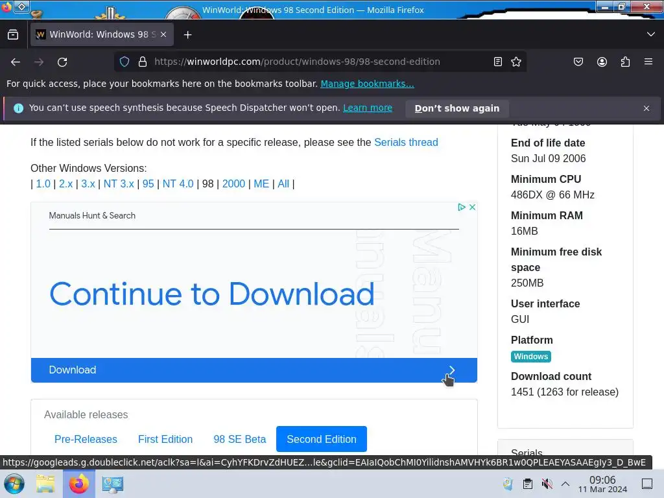This screenshot has height=498, width=664.
Task: Close the WinWorld tab
Action: (163, 35)
